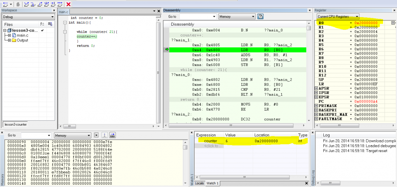The image size is (397, 187).
Task: Click the red X Stop Debugging icon
Action: click(68, 4)
